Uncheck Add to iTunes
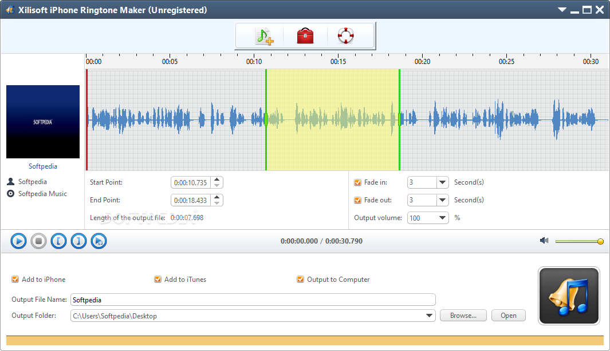Viewport: 610px width, 351px height. 158,279
